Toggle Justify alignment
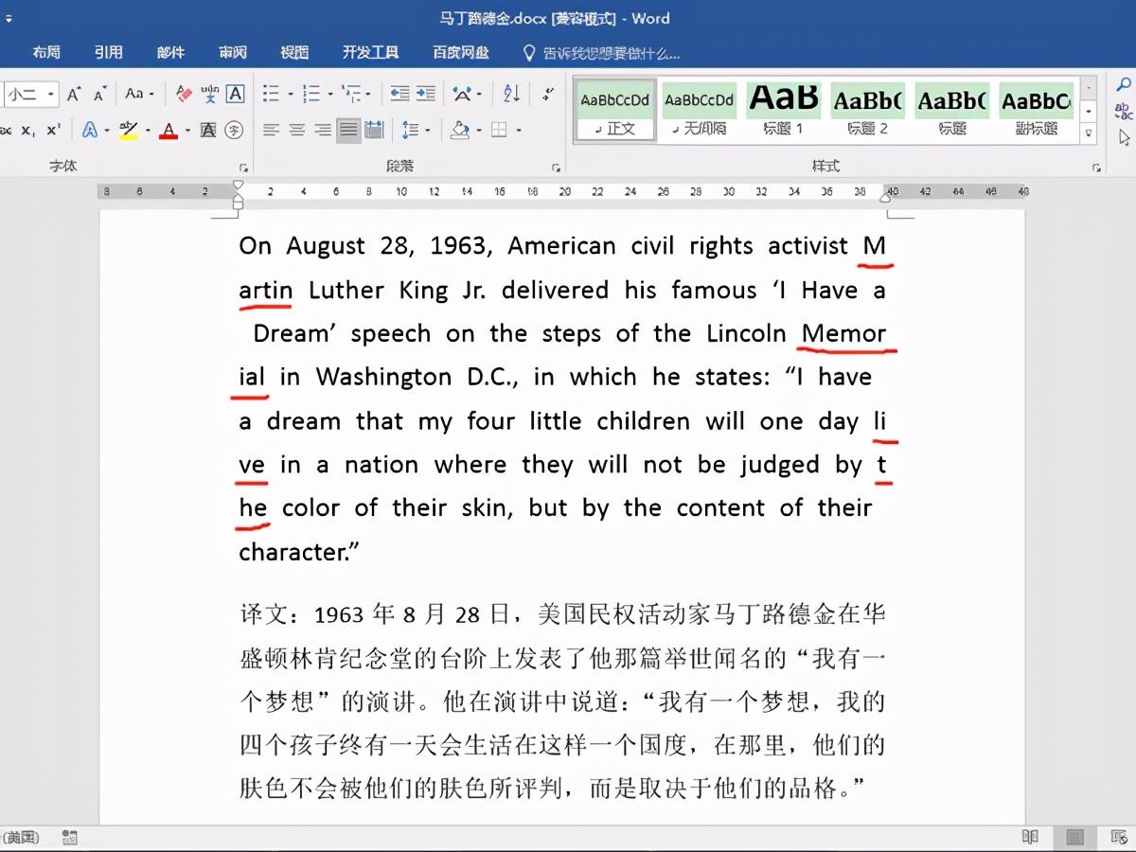The image size is (1136, 852). [x=348, y=130]
